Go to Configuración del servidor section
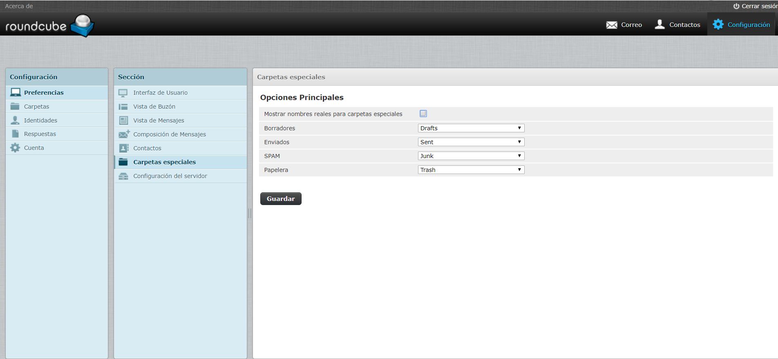778x359 pixels. coord(170,176)
